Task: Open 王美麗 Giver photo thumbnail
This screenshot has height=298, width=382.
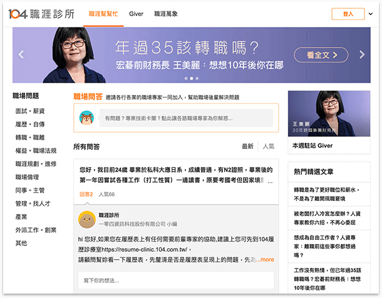Action: click(329, 113)
